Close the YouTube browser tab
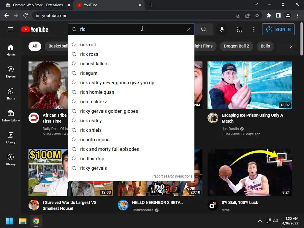Viewport: 304px width, 228px height. 140,5
